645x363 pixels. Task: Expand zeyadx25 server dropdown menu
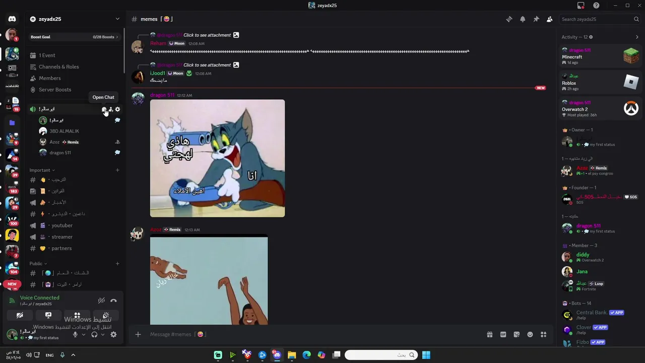(117, 19)
